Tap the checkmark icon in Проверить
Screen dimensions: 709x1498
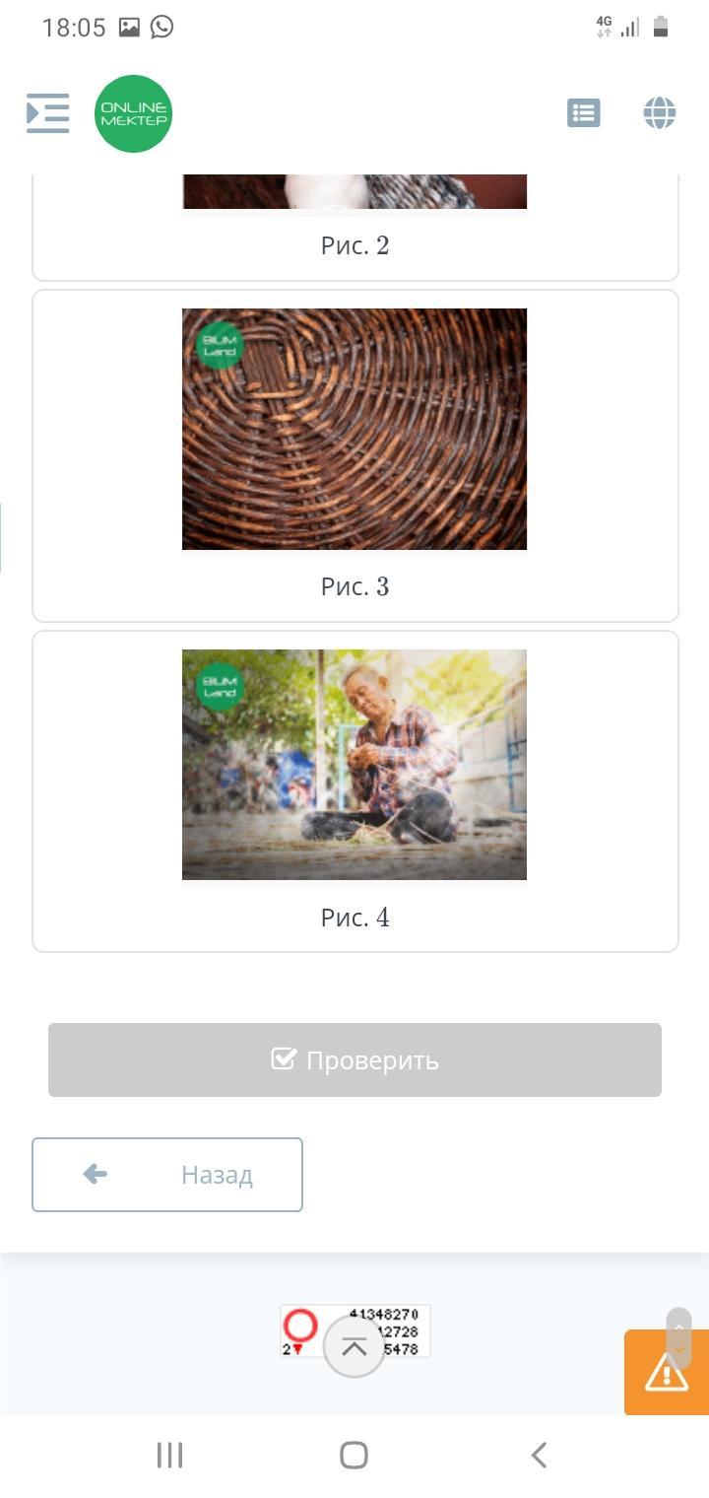click(x=284, y=1058)
